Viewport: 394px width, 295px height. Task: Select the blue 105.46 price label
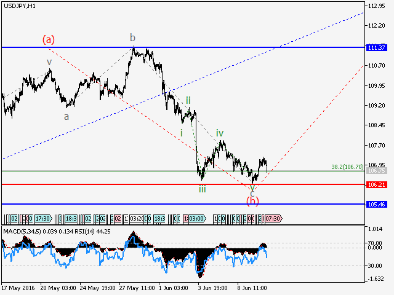click(376, 204)
